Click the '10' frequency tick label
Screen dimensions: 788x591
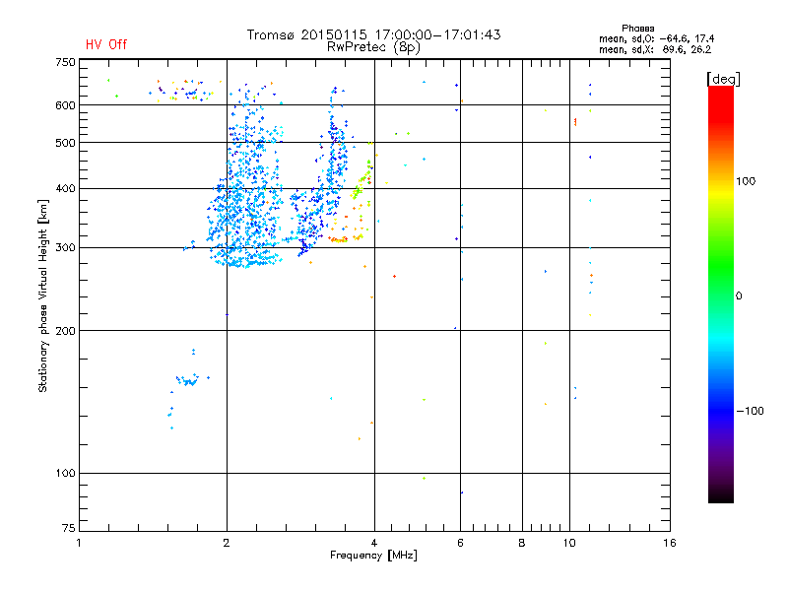569,543
